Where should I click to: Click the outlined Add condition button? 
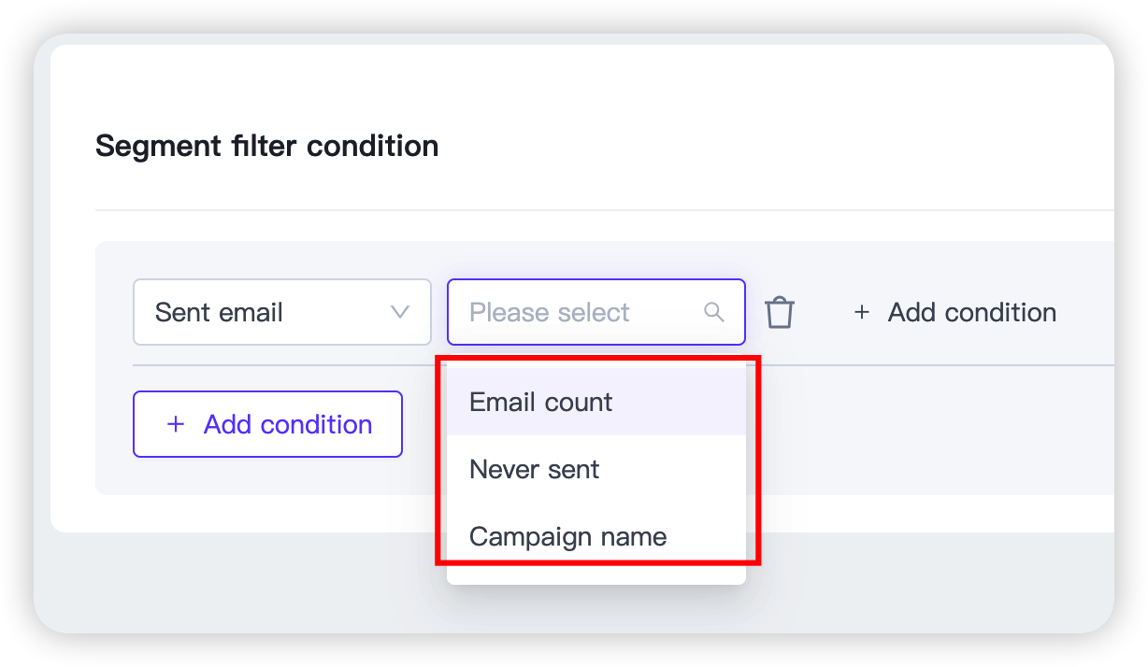[x=267, y=424]
